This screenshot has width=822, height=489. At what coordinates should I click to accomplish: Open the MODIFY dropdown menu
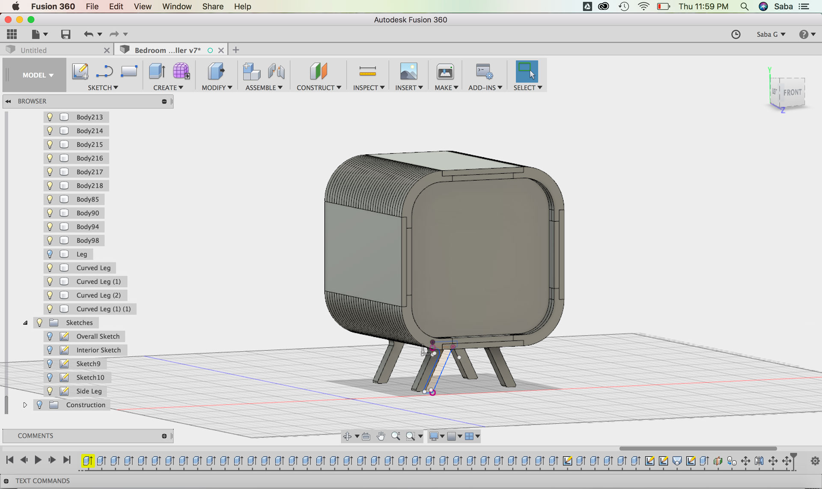[x=217, y=87]
